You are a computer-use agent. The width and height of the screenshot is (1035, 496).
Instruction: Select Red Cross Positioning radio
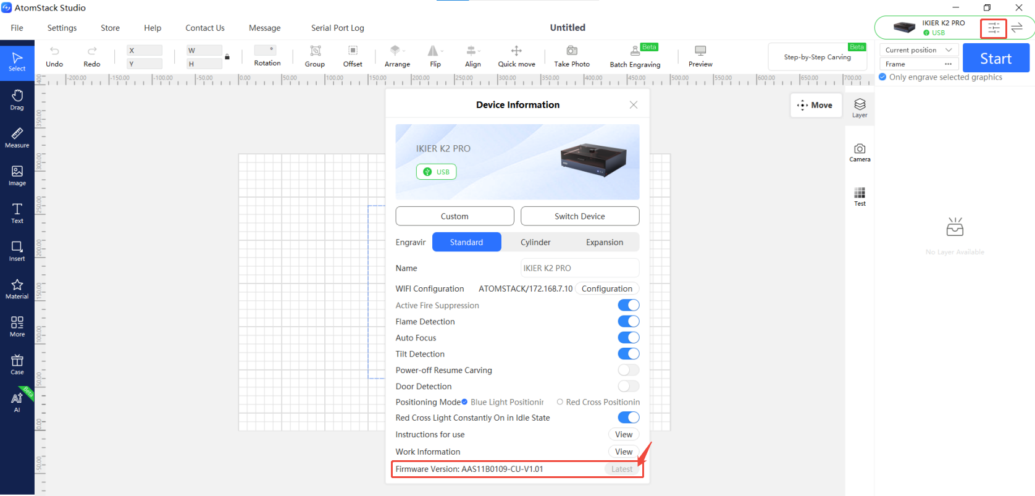pos(560,402)
